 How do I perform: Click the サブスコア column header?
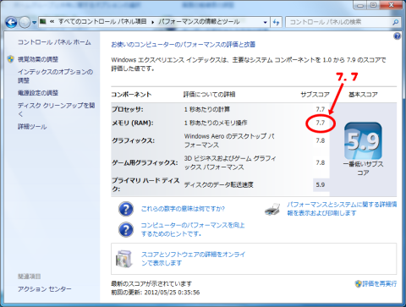coord(315,95)
